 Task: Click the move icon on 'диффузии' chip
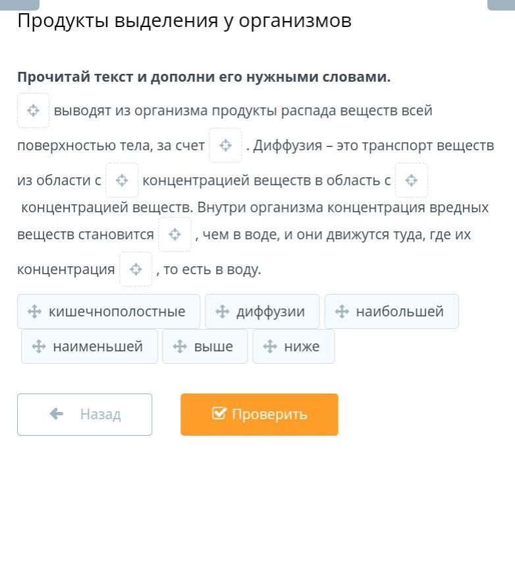[x=222, y=311]
